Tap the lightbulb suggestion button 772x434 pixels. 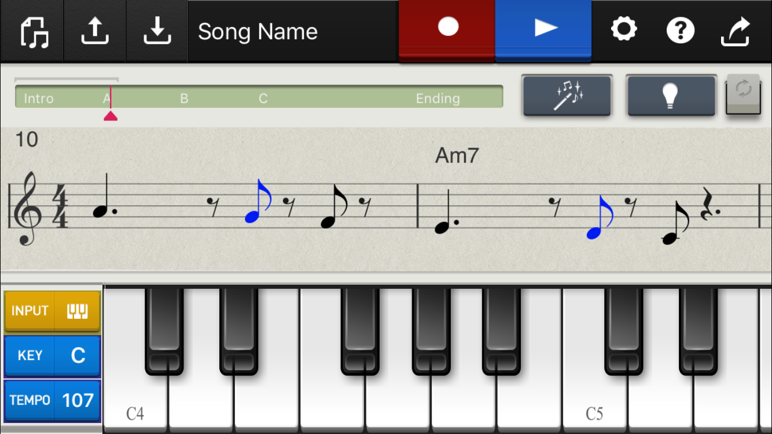(x=672, y=95)
